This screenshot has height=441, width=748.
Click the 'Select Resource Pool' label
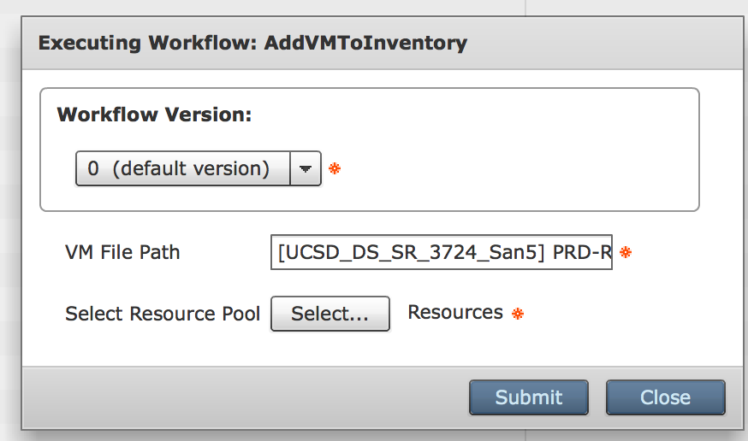[x=163, y=314]
